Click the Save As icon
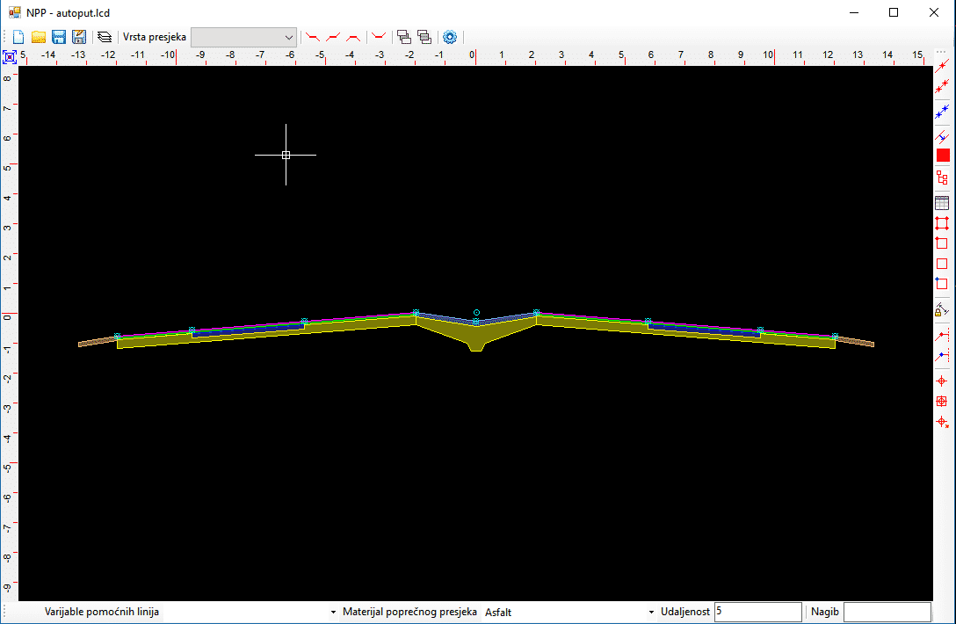This screenshot has height=624, width=956. (79, 37)
